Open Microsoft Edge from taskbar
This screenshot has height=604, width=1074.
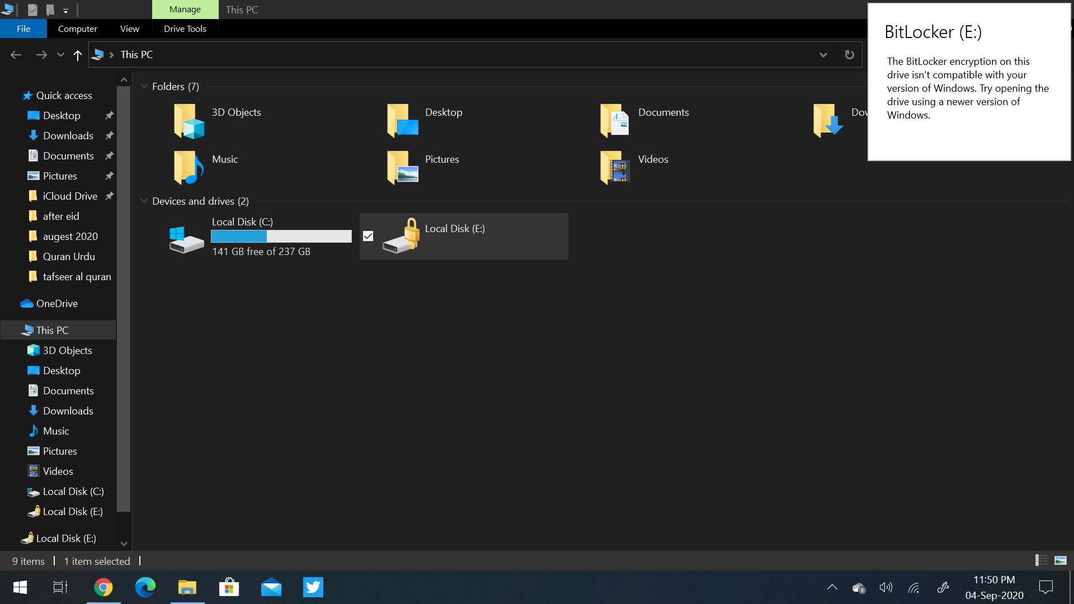pyautogui.click(x=145, y=587)
